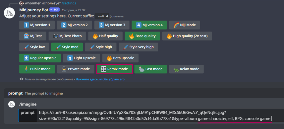This screenshot has height=129, width=284.
Task: Select MJ version 3 button
Action: click(x=112, y=25)
